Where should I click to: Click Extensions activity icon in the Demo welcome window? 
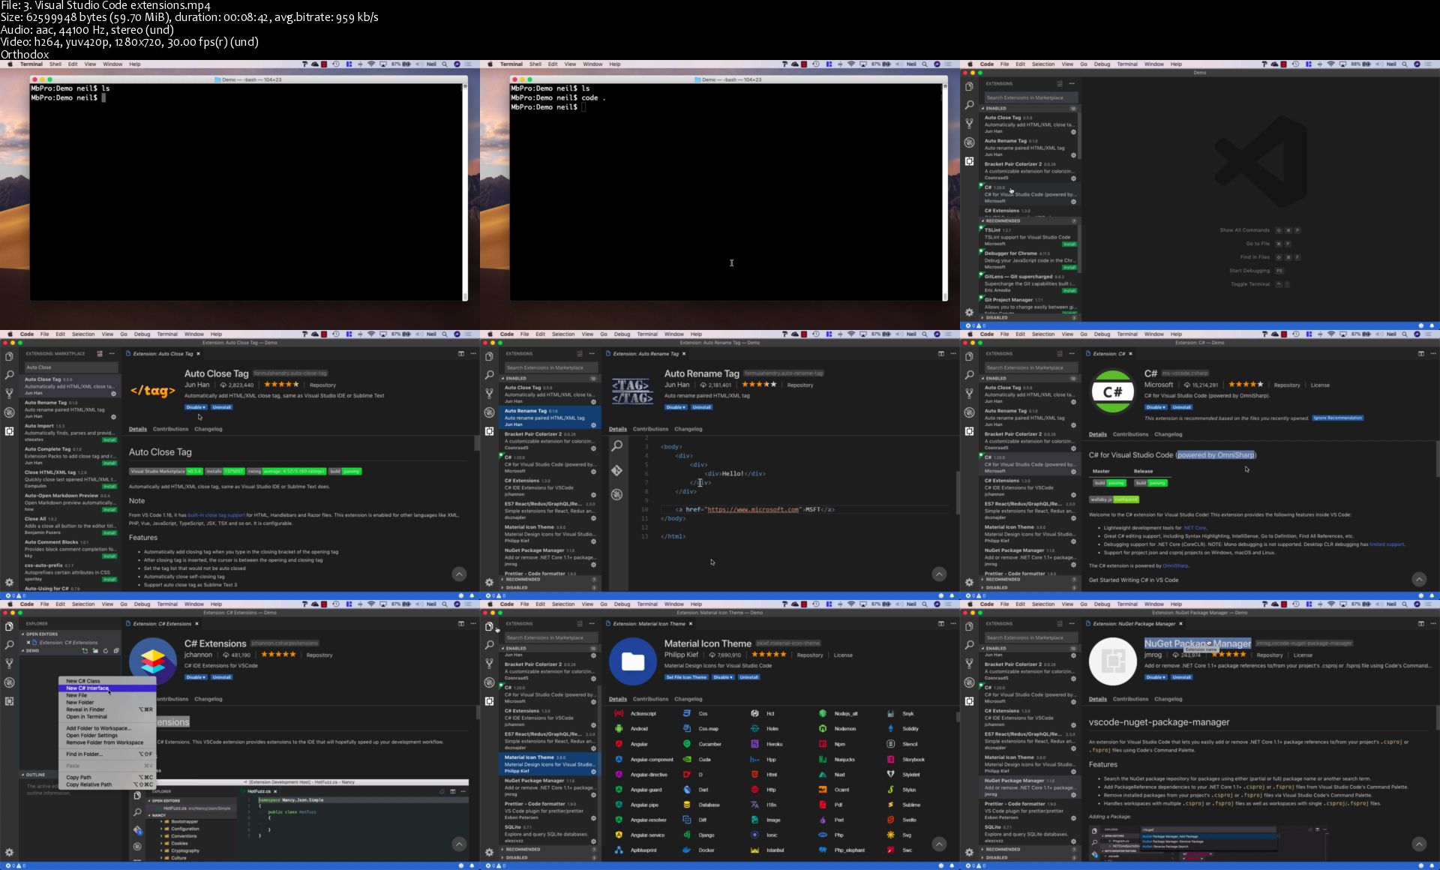pyautogui.click(x=969, y=161)
